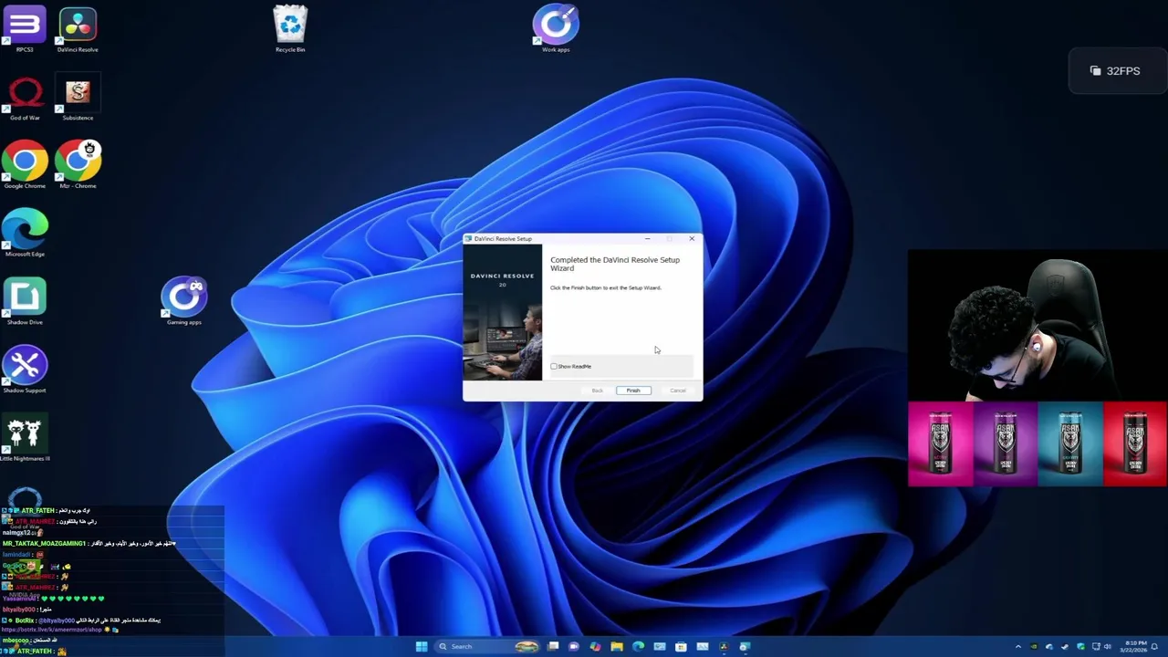Viewport: 1168px width, 657px height.
Task: Open the NVIDIA system tray icon
Action: click(1034, 647)
